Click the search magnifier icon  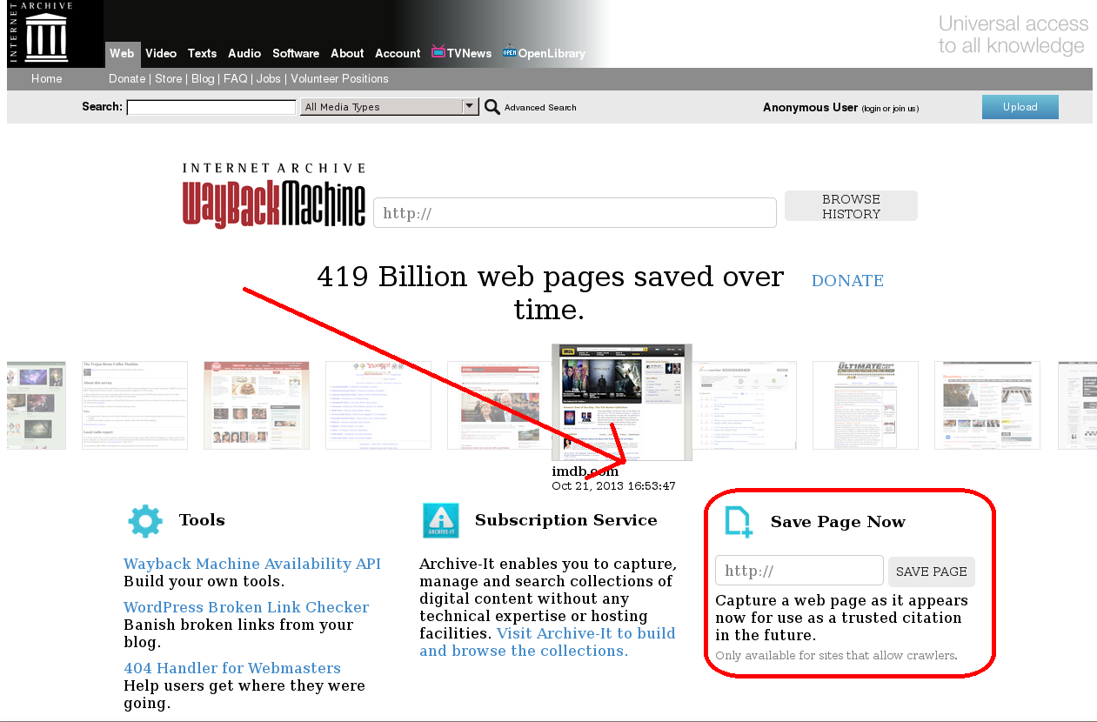[x=492, y=107]
